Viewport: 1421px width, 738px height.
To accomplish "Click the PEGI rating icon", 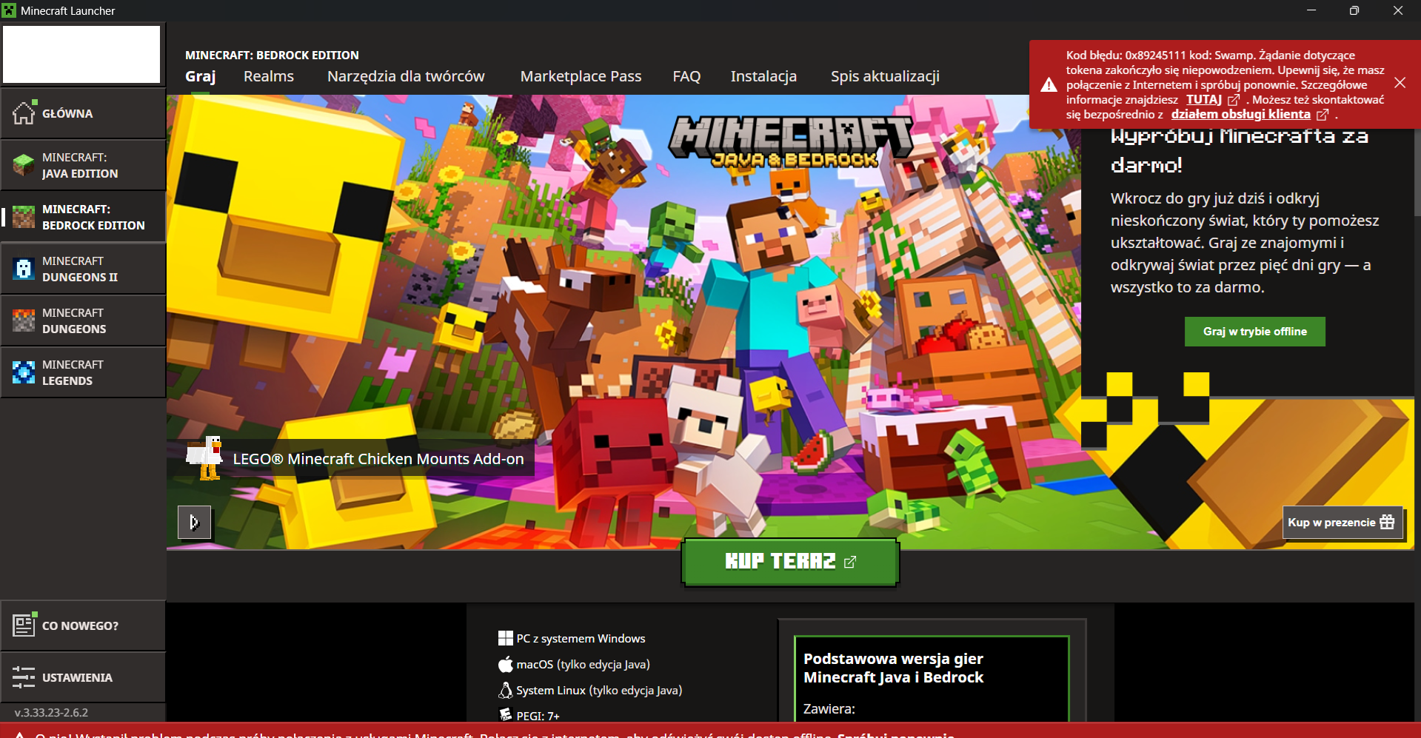I will pyautogui.click(x=506, y=715).
